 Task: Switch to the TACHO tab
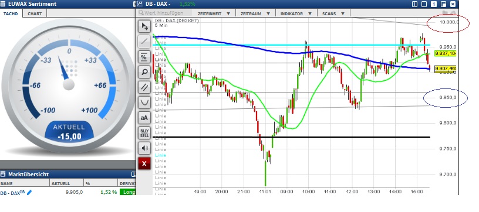(11, 13)
